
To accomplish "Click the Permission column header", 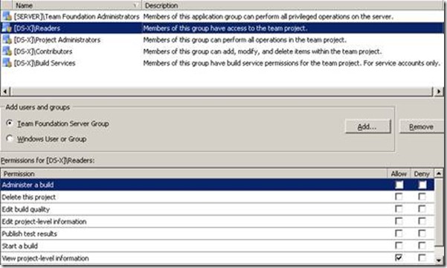I will [x=194, y=173].
